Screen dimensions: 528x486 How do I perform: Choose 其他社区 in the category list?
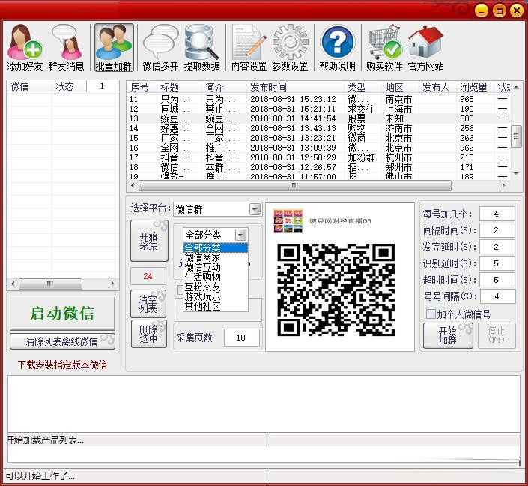pos(216,307)
